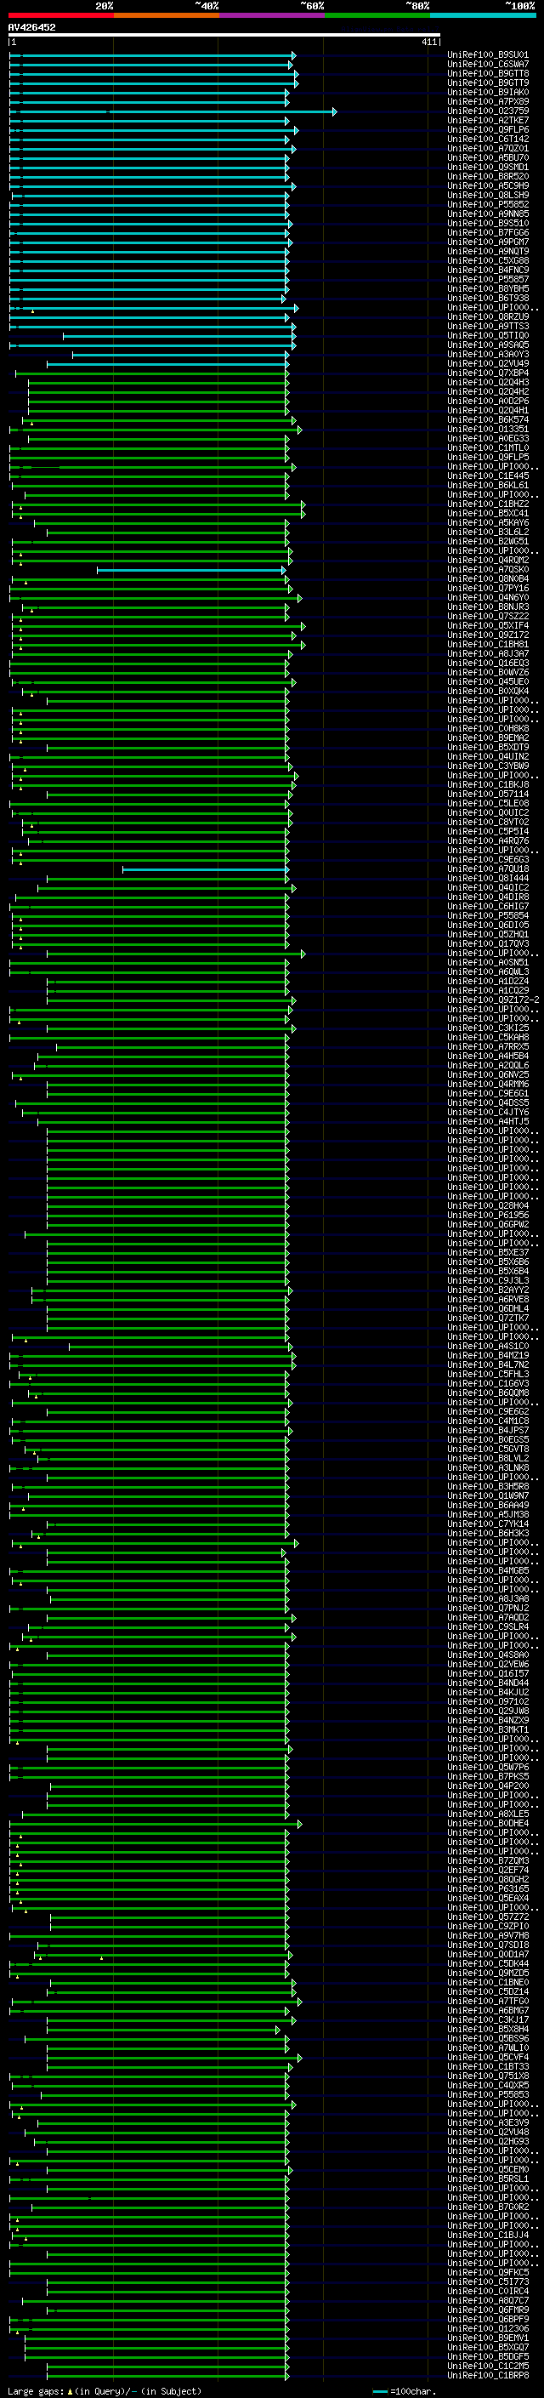544x2398 pixels.
Task: Select the query label AV426452
Action: [x=31, y=28]
